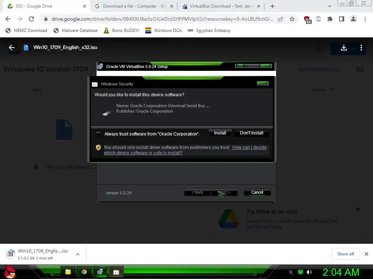
Task: Go back in browser history
Action: [x=8, y=19]
